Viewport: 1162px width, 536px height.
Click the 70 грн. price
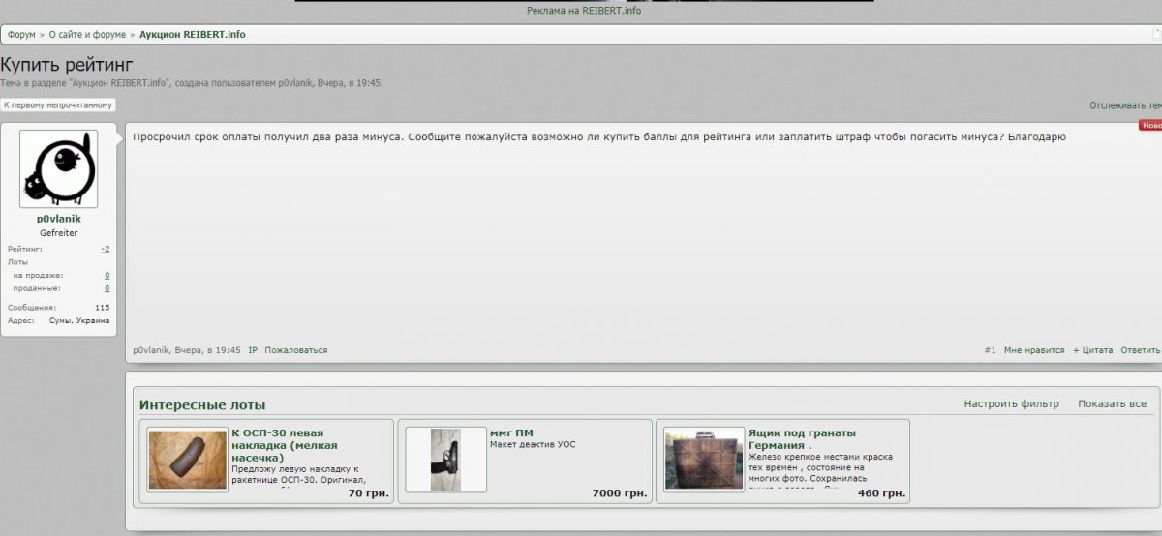point(368,493)
